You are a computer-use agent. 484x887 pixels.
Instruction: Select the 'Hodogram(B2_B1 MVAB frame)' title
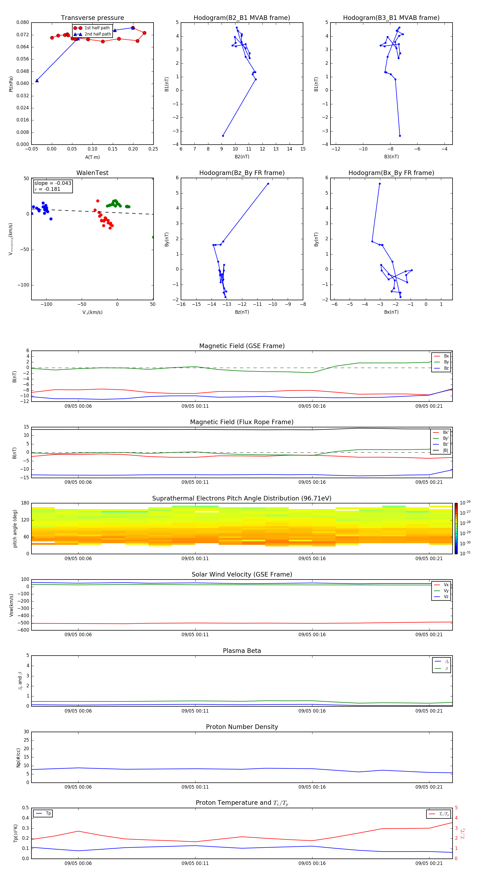point(242,18)
